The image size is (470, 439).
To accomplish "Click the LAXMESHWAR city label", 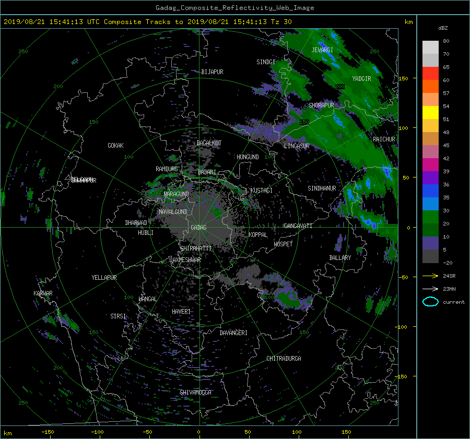I will (x=185, y=260).
